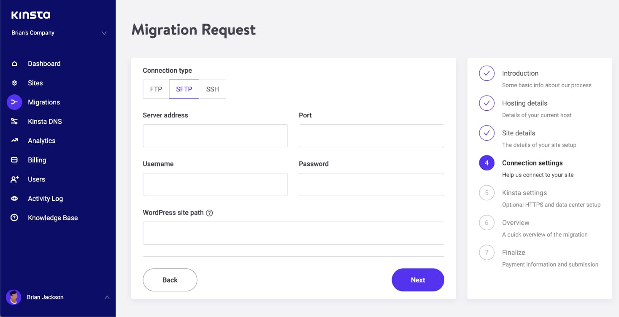This screenshot has height=317, width=619.
Task: Click the Users add-person icon
Action: pyautogui.click(x=14, y=179)
